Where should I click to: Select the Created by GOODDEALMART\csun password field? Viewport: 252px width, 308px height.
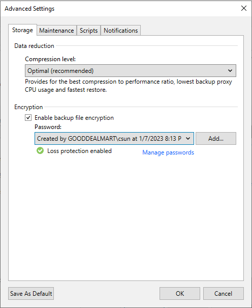114,139
